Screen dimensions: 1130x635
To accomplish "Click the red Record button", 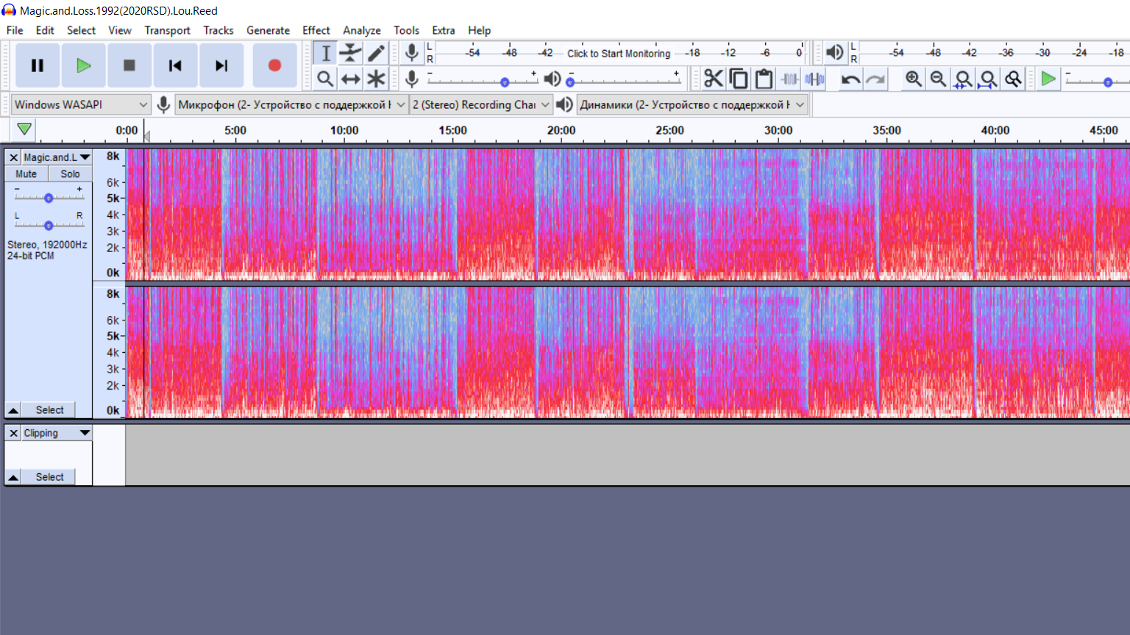I will tap(274, 65).
